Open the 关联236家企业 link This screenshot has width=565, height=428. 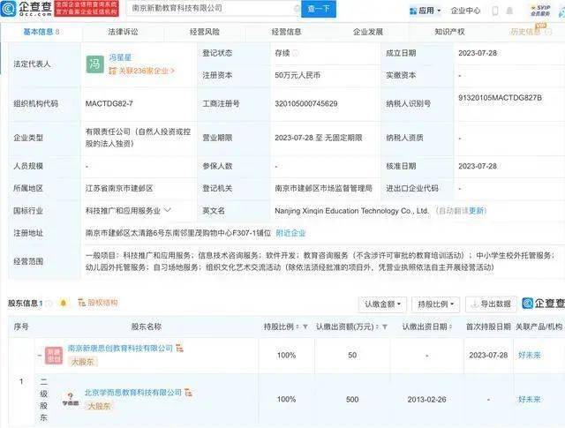142,71
